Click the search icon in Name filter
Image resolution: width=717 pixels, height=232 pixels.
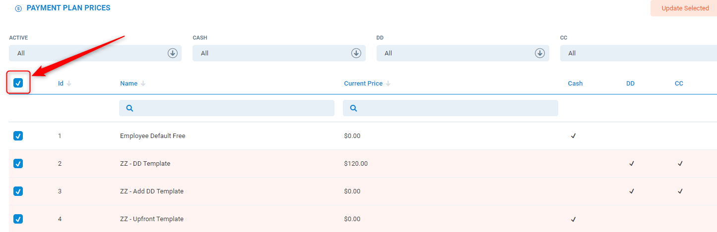pos(130,108)
